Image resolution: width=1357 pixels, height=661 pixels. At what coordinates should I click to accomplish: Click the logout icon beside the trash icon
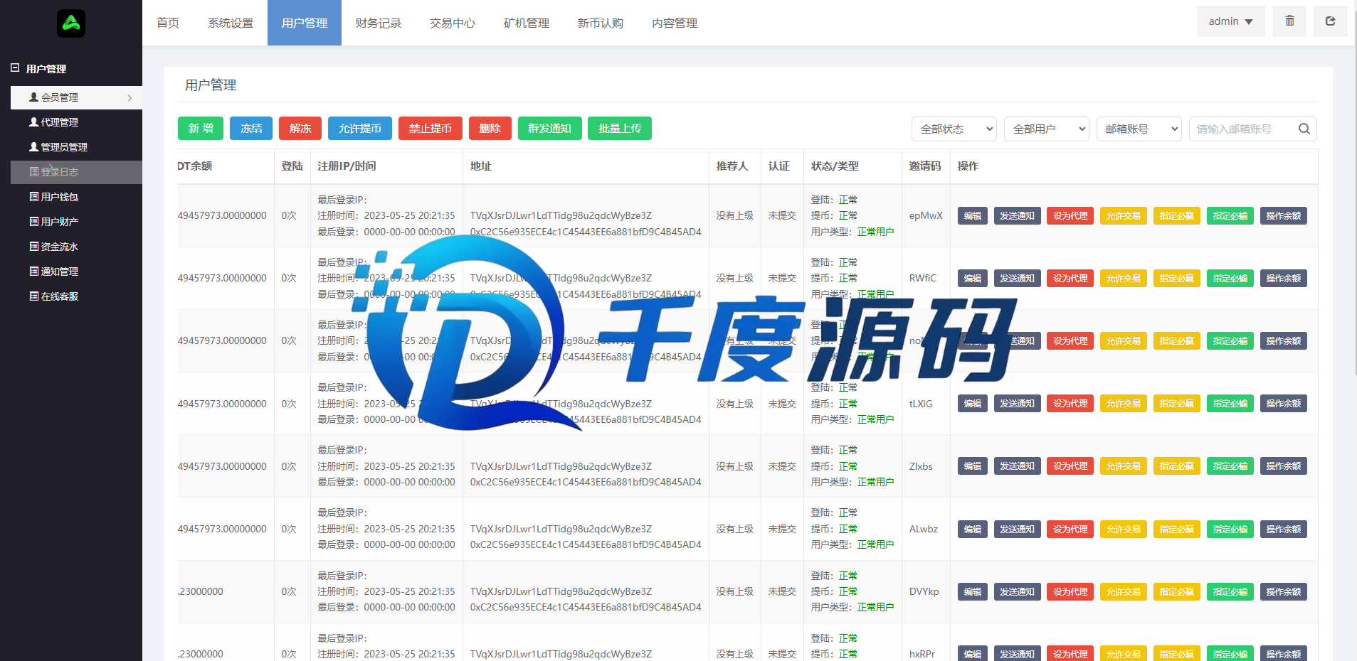(x=1330, y=21)
